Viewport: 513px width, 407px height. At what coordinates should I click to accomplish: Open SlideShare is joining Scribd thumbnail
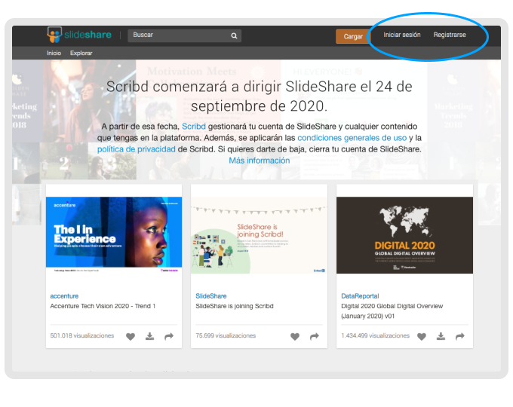point(259,235)
